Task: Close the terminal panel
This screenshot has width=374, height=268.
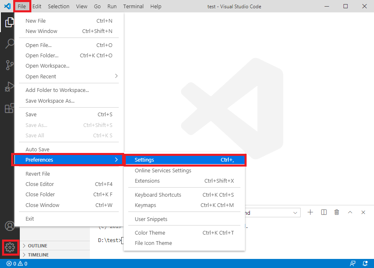Action: (x=363, y=212)
